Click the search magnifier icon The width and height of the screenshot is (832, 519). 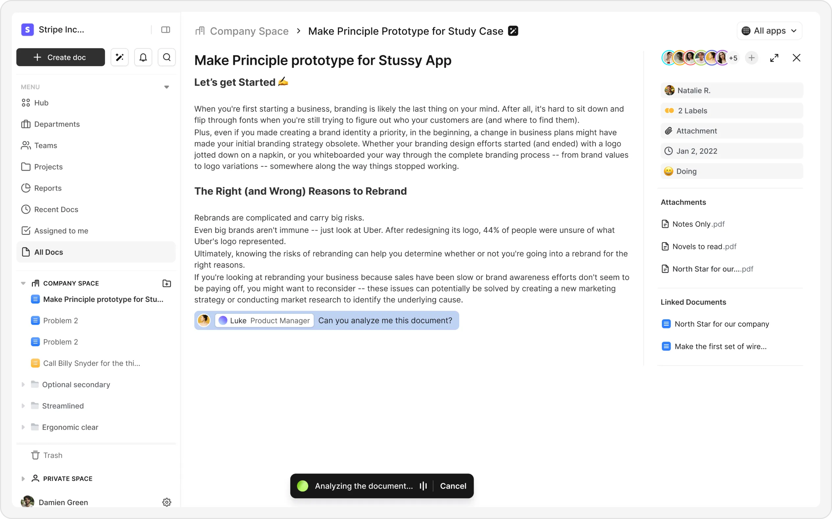pos(167,57)
